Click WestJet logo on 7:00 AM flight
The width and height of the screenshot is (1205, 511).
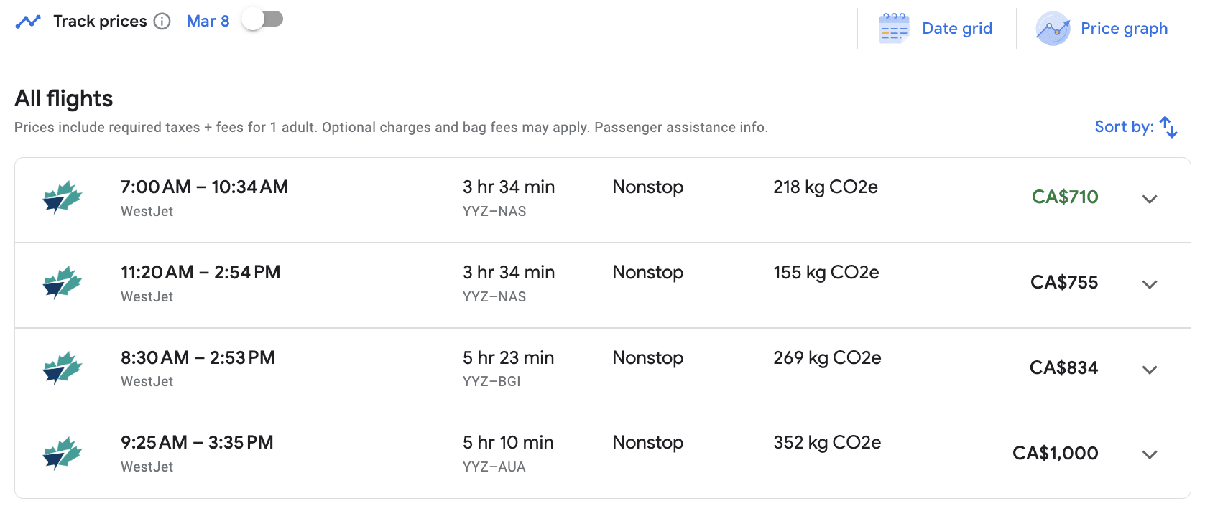pos(63,197)
